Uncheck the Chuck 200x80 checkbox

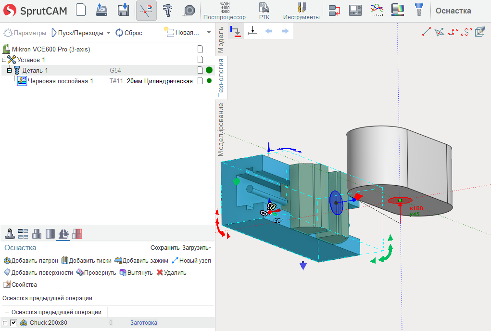13,323
